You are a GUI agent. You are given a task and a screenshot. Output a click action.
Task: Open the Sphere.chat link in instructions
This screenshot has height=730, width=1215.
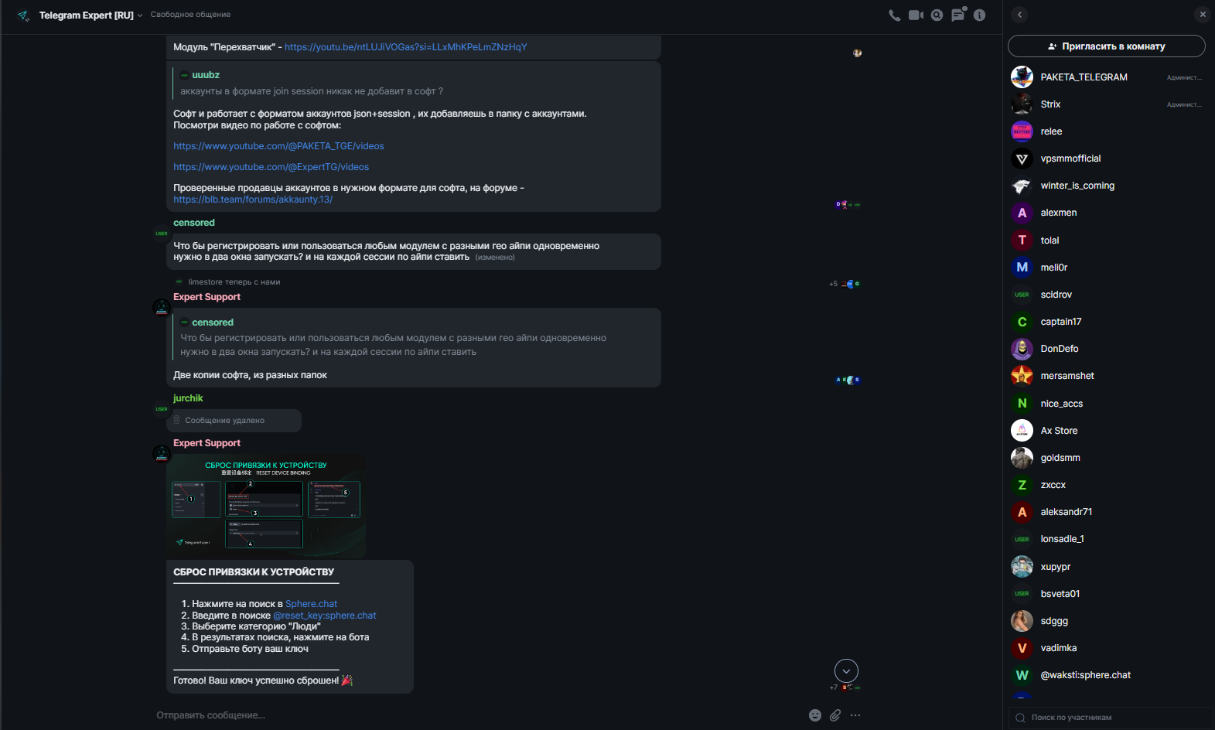click(311, 604)
